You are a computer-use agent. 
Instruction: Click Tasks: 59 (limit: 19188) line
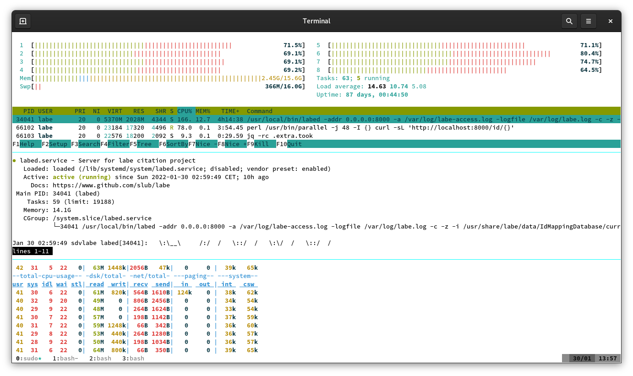[71, 202]
